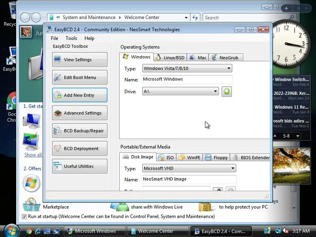Click the muted volume tray icon
The width and height of the screenshot is (316, 237).
click(x=285, y=231)
